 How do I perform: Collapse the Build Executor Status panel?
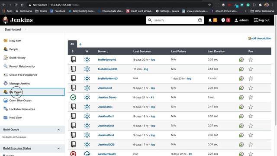point(58,148)
